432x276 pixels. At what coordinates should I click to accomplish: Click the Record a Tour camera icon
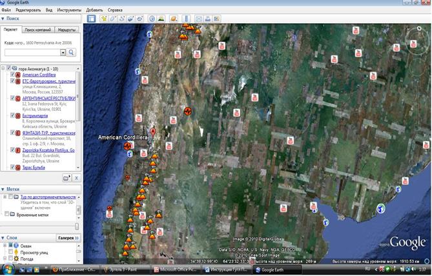(140, 19)
